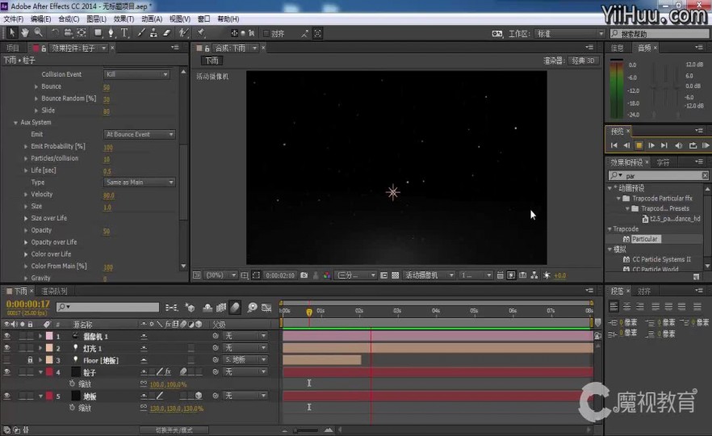Enable the 对齐 snapping checkbox
The image size is (712, 436).
pyautogui.click(x=266, y=33)
